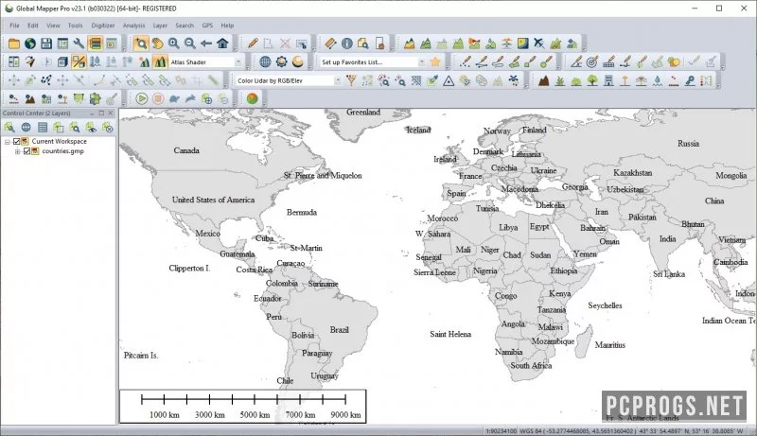Click the Home full view icon
Viewport: 757px width, 436px height.
[222, 44]
